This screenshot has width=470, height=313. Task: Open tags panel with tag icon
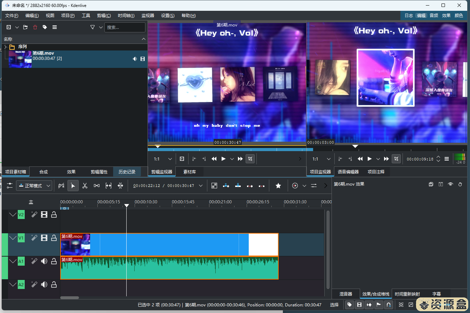pyautogui.click(x=45, y=27)
